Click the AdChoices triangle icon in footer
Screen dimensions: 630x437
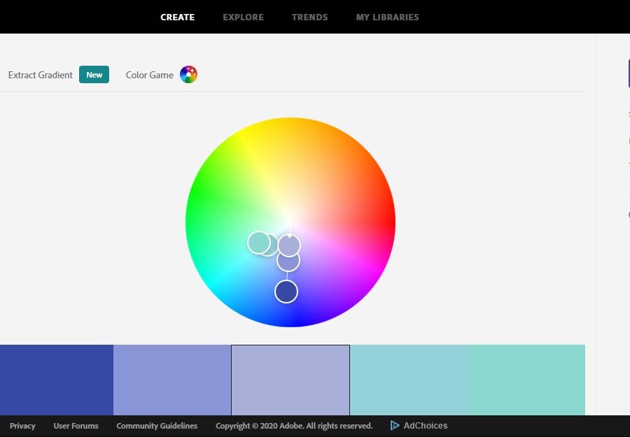point(395,425)
